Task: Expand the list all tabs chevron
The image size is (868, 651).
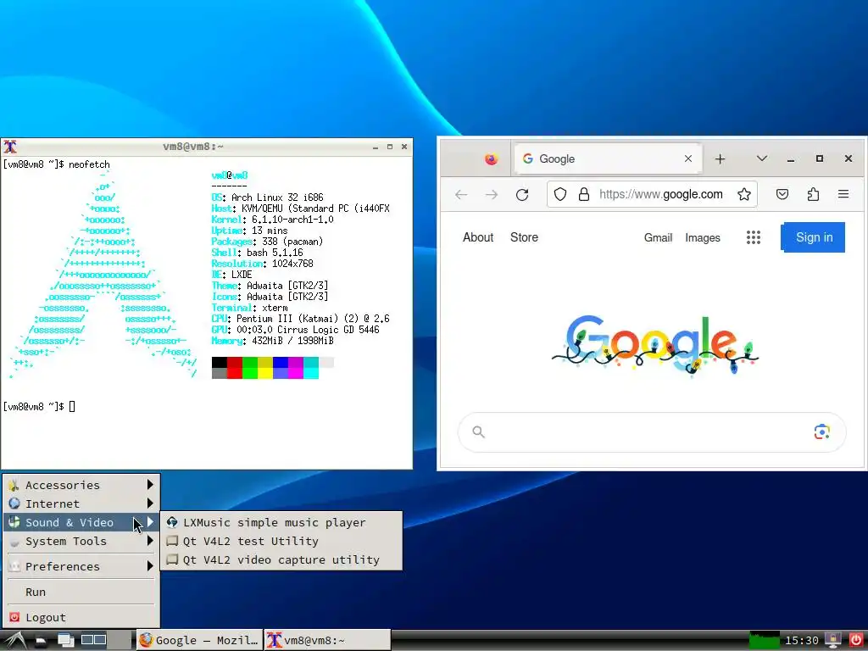Action: point(762,159)
